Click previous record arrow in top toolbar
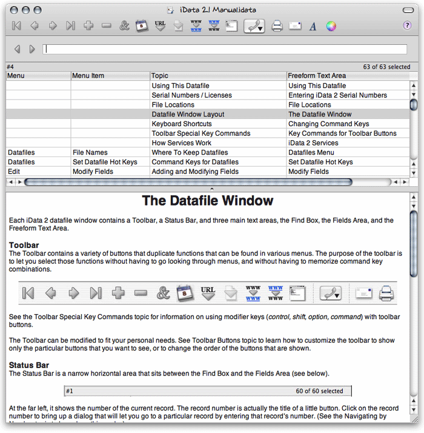Viewport: 424px width, 433px height. 35,26
